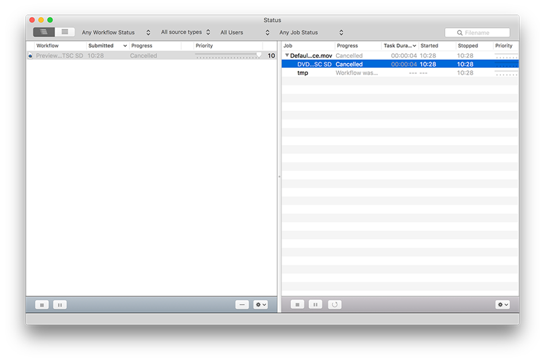The height and width of the screenshot is (361, 545).
Task: Open the All source types dropdown
Action: coord(185,32)
